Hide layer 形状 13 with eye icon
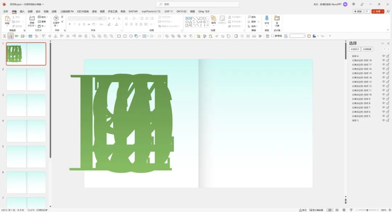Image resolution: width=392 pixels, height=212 pixels. pyautogui.click(x=384, y=82)
